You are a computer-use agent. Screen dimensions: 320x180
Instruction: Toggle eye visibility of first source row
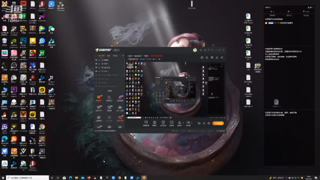tap(96, 60)
